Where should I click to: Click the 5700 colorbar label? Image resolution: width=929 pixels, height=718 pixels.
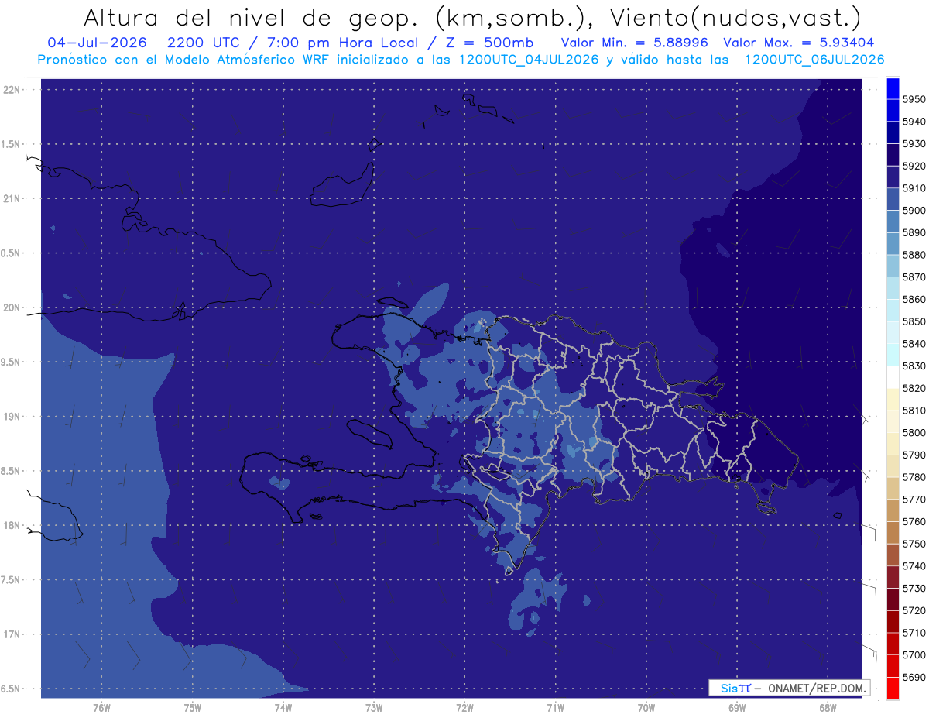[914, 655]
